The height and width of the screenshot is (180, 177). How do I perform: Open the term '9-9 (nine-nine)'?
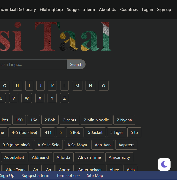tap(16, 145)
